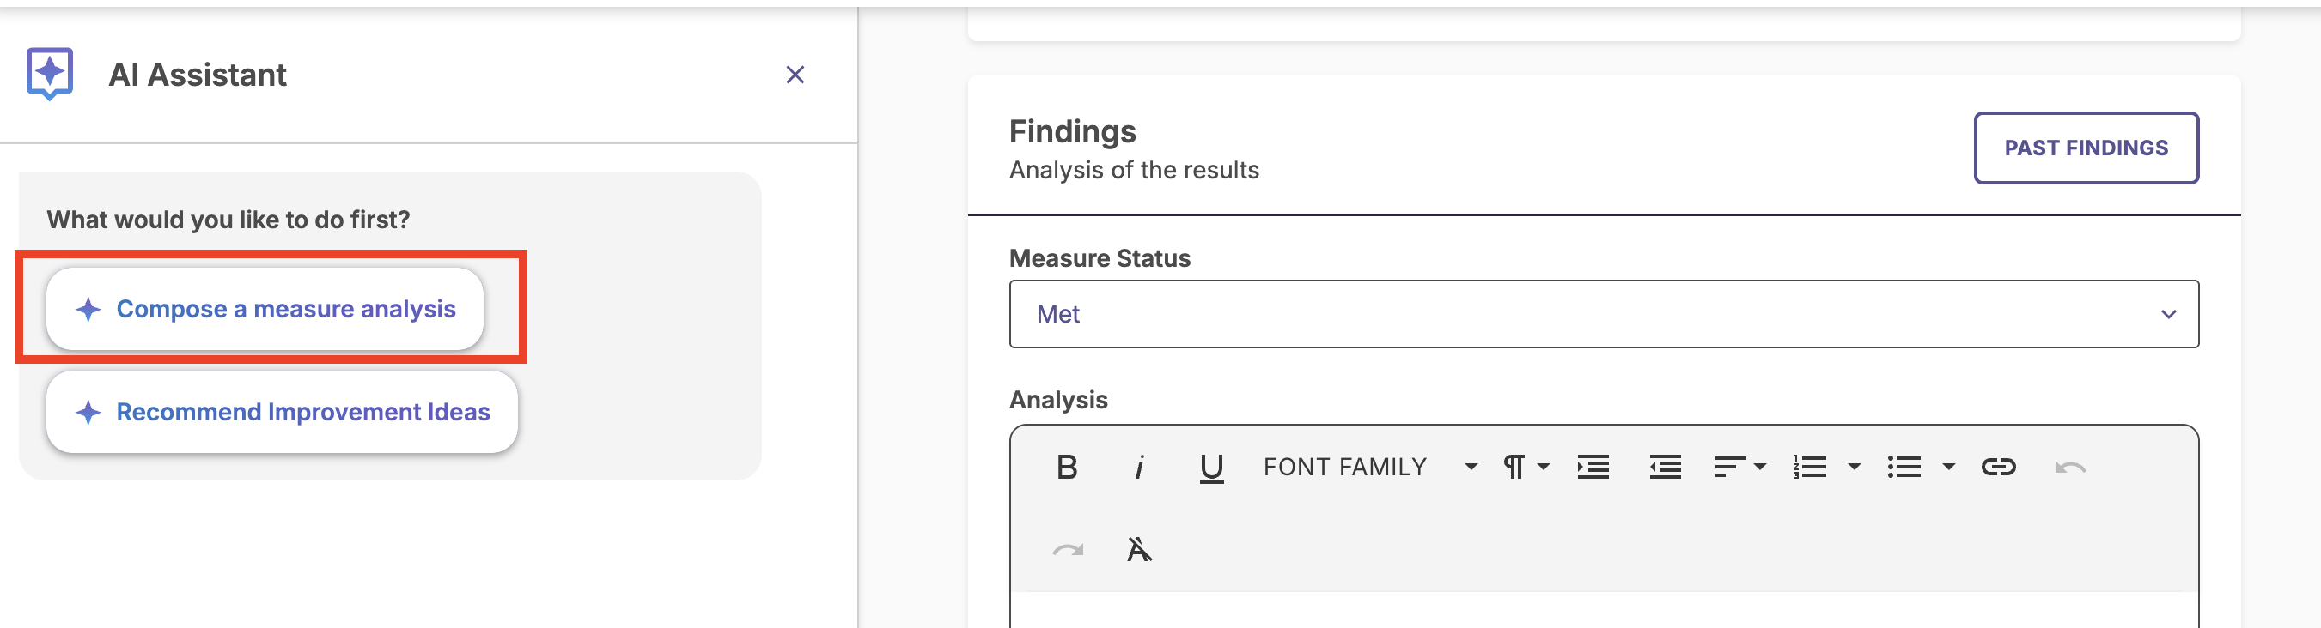Click the undo icon
The height and width of the screenshot is (628, 2321).
click(x=2070, y=467)
